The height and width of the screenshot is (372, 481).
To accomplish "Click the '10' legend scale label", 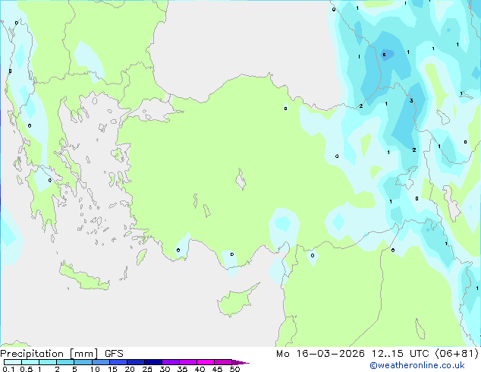I will (x=95, y=369).
